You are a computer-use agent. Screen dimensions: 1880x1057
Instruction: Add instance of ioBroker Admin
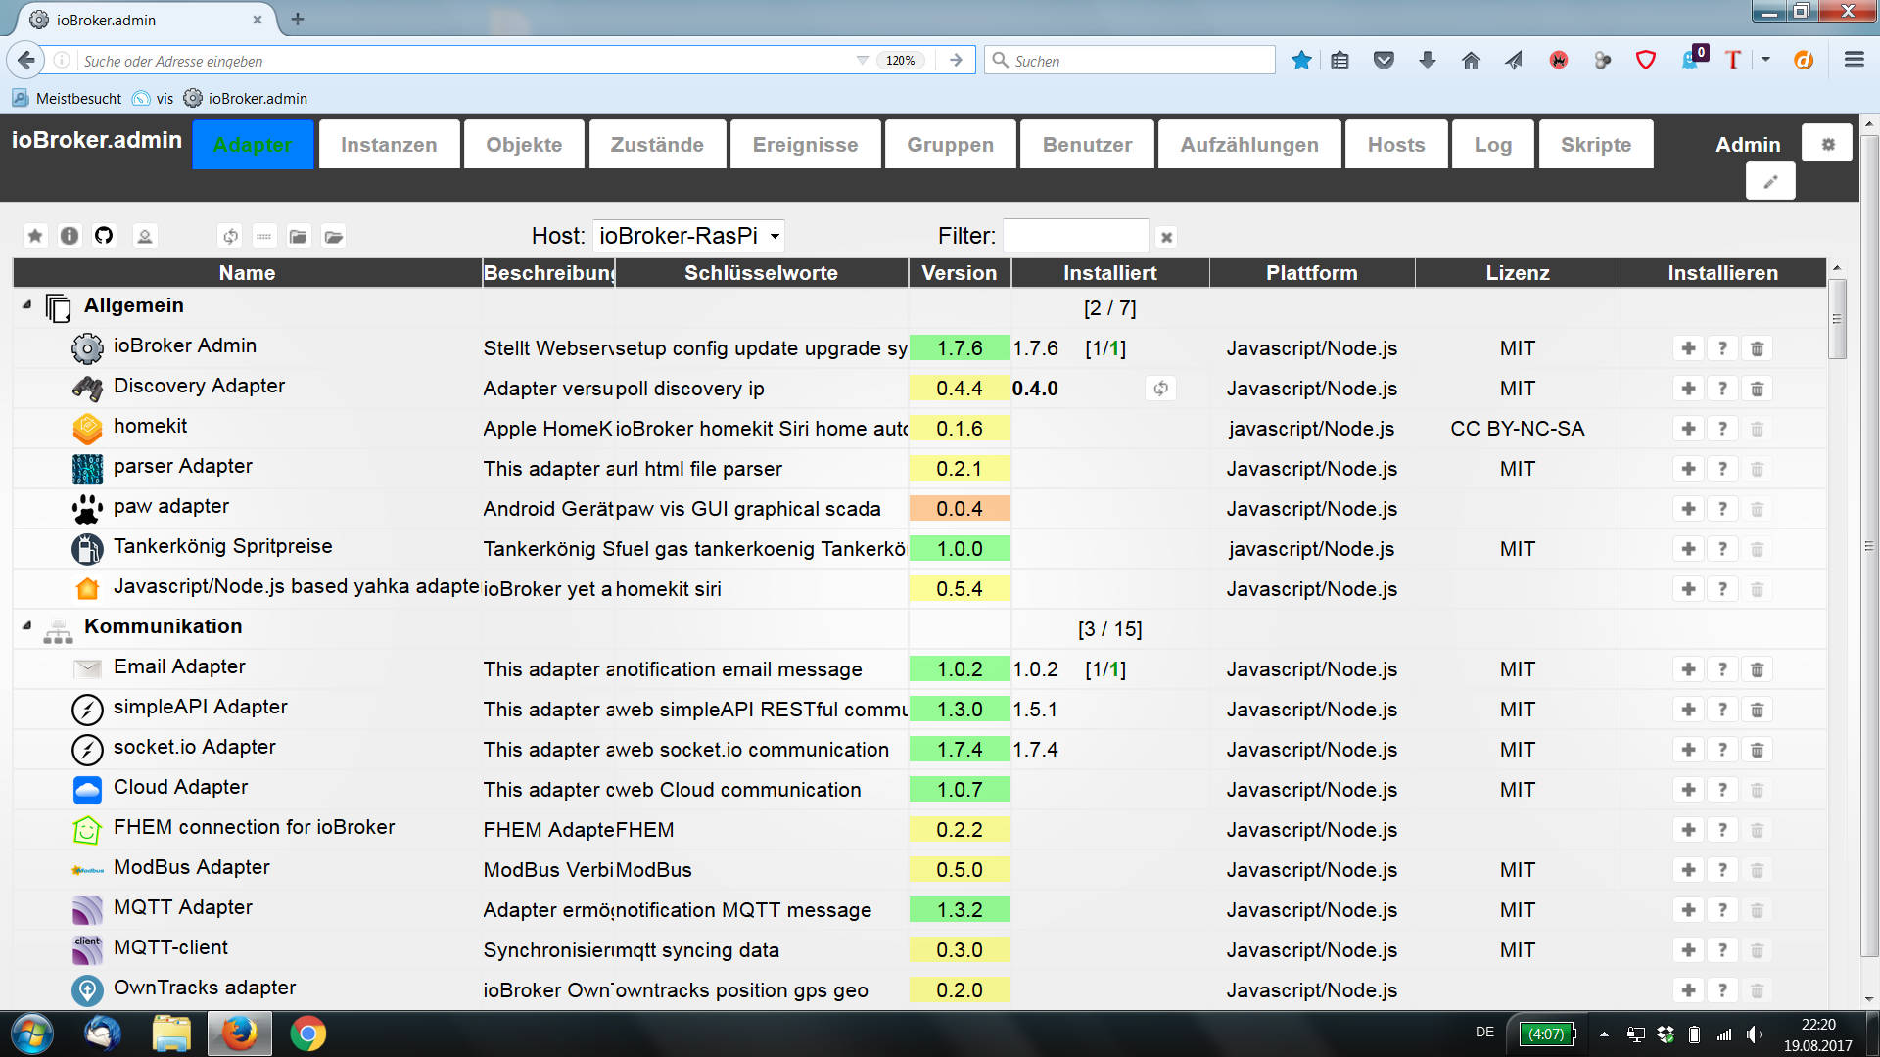coord(1688,348)
